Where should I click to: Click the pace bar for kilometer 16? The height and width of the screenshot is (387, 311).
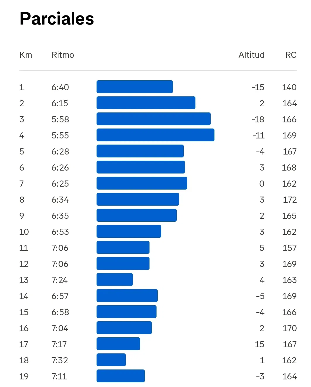point(124,328)
